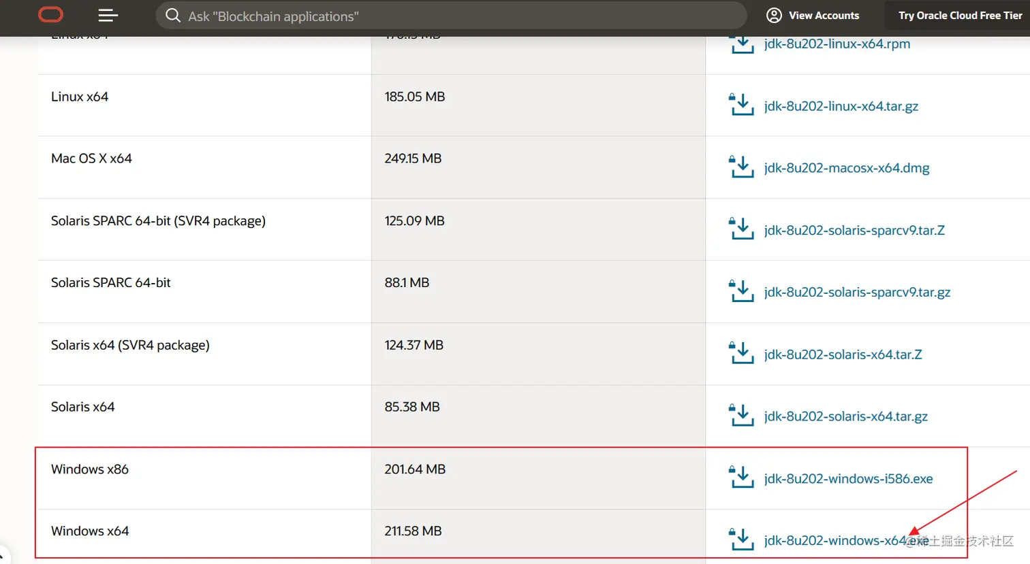Click the Oracle logo icon

[x=50, y=14]
